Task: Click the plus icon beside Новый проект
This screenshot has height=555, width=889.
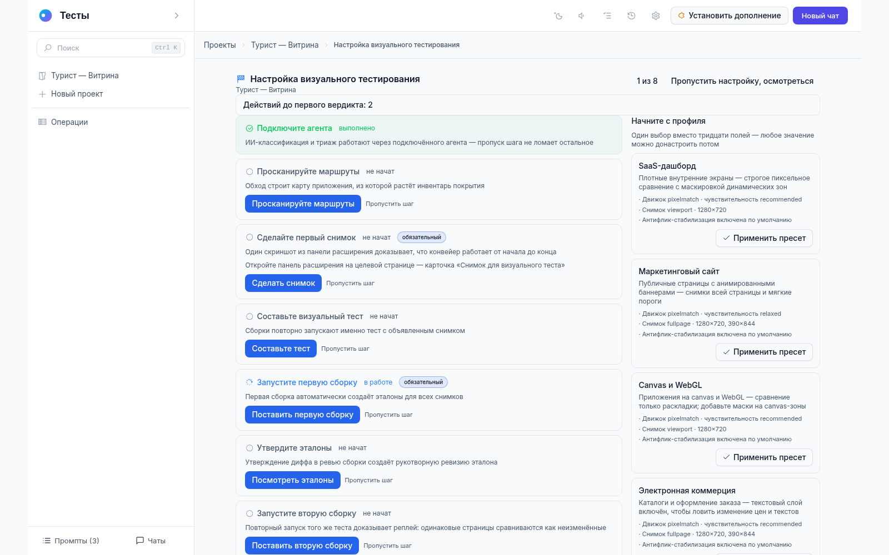Action: click(x=42, y=94)
